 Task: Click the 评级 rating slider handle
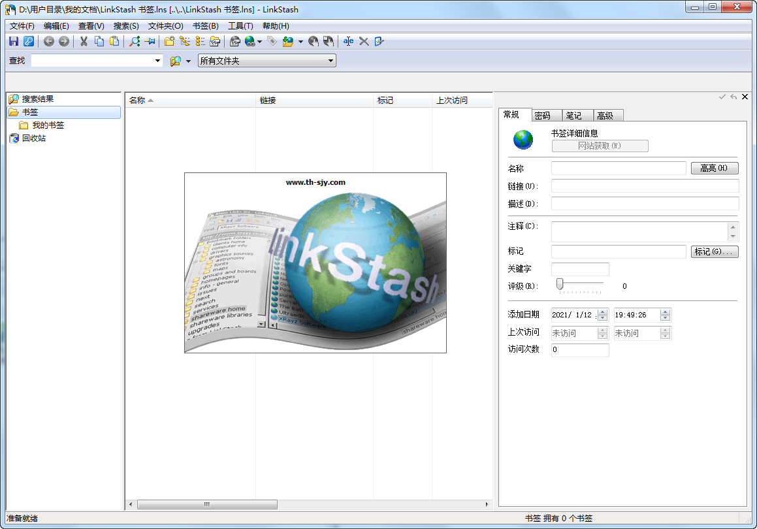[x=560, y=283]
